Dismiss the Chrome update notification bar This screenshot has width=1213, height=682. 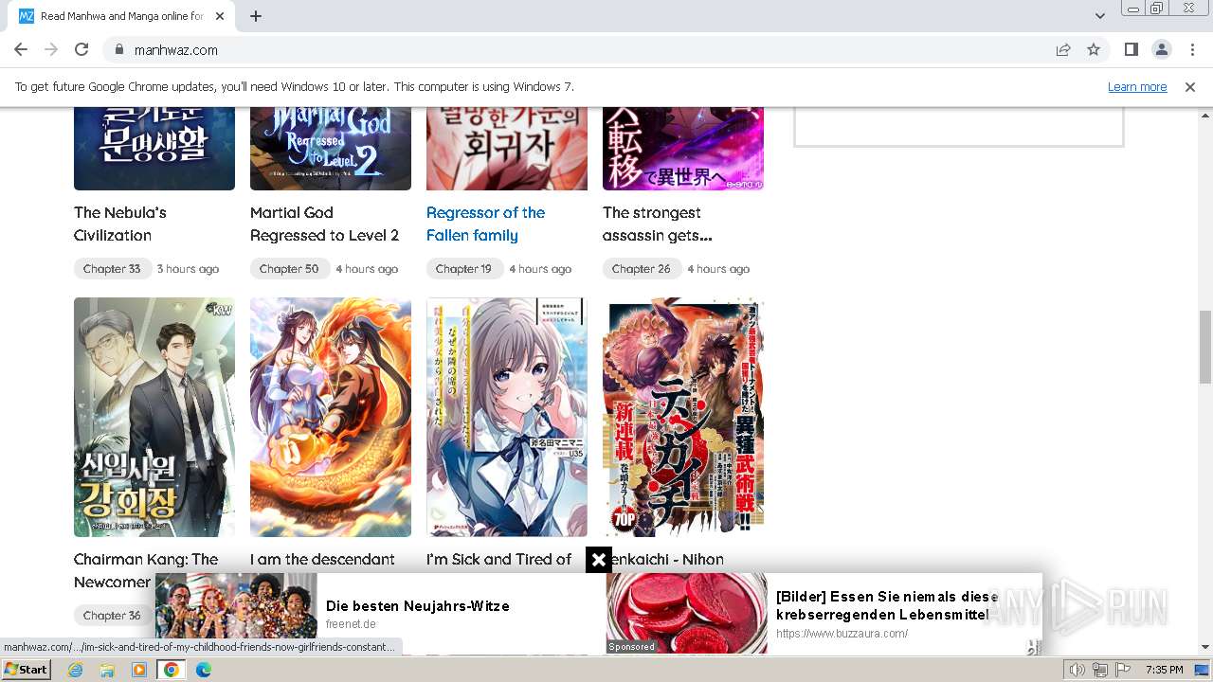(1190, 86)
